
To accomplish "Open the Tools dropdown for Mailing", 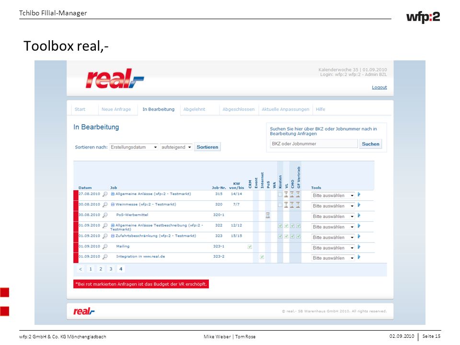I will click(333, 248).
